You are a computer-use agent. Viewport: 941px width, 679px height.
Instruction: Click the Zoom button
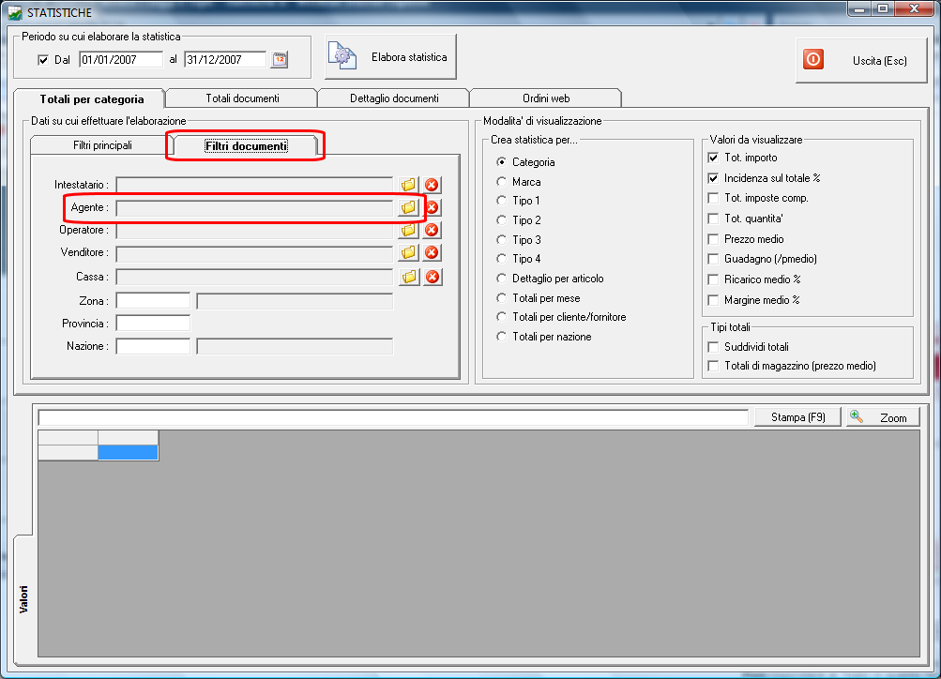point(883,417)
